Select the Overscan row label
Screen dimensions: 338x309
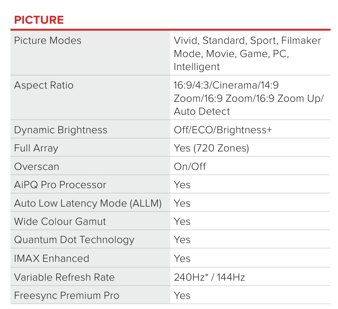(36, 167)
